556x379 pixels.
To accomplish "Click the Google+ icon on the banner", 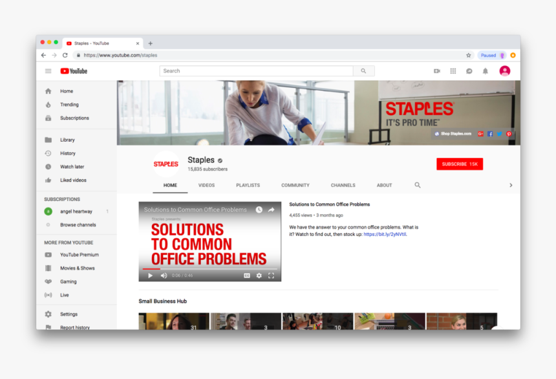I will 480,134.
